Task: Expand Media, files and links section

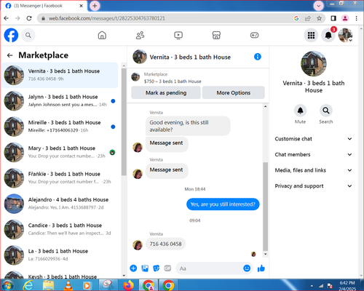Action: pyautogui.click(x=313, y=170)
